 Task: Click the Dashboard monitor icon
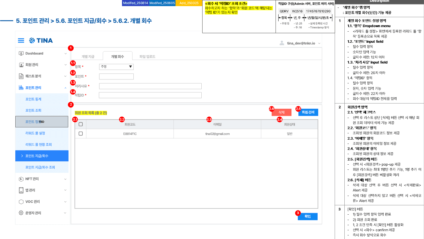[x=21, y=53]
